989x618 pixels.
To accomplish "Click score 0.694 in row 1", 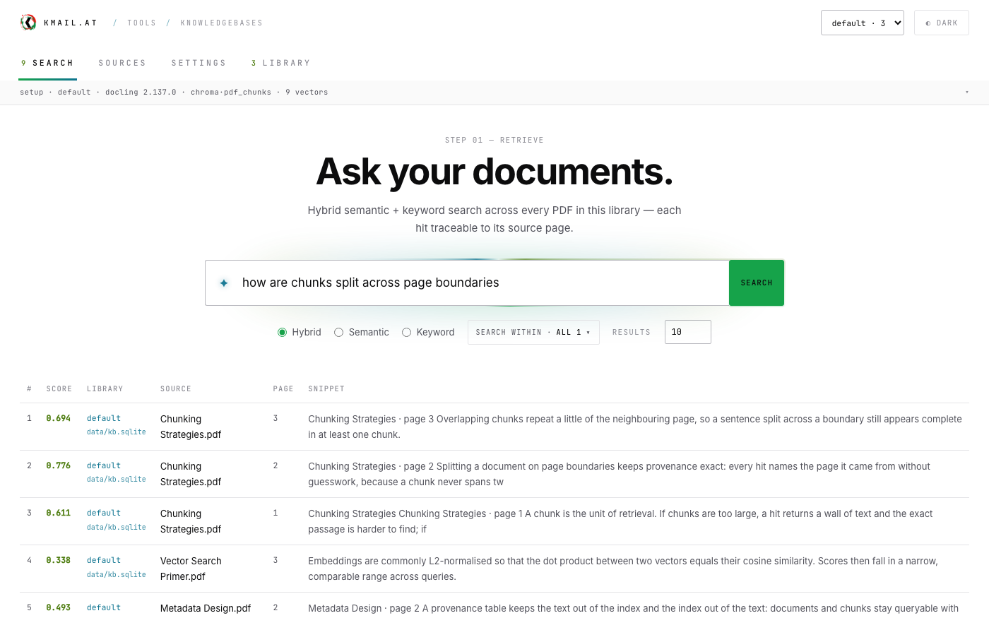I will [x=59, y=418].
